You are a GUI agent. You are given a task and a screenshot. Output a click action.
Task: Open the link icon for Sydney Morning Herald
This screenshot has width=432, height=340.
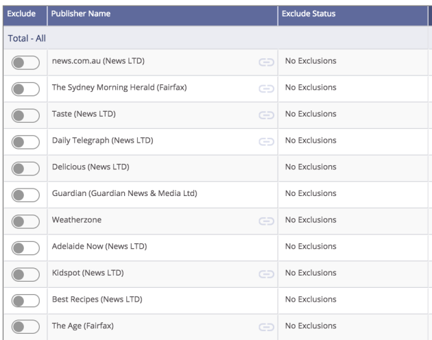pos(266,88)
